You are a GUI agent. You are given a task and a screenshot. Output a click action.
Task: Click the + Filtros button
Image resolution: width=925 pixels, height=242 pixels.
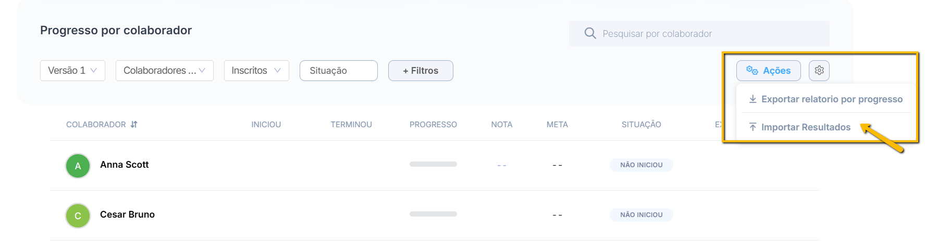[421, 71]
